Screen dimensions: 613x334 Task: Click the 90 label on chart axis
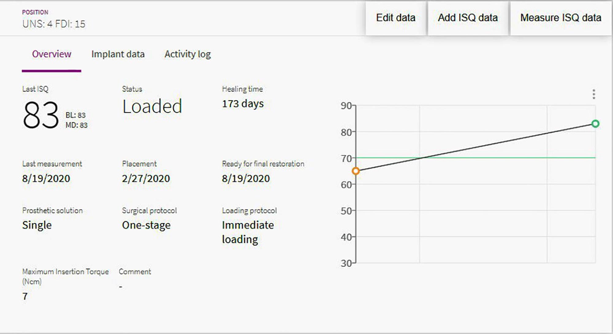346,106
